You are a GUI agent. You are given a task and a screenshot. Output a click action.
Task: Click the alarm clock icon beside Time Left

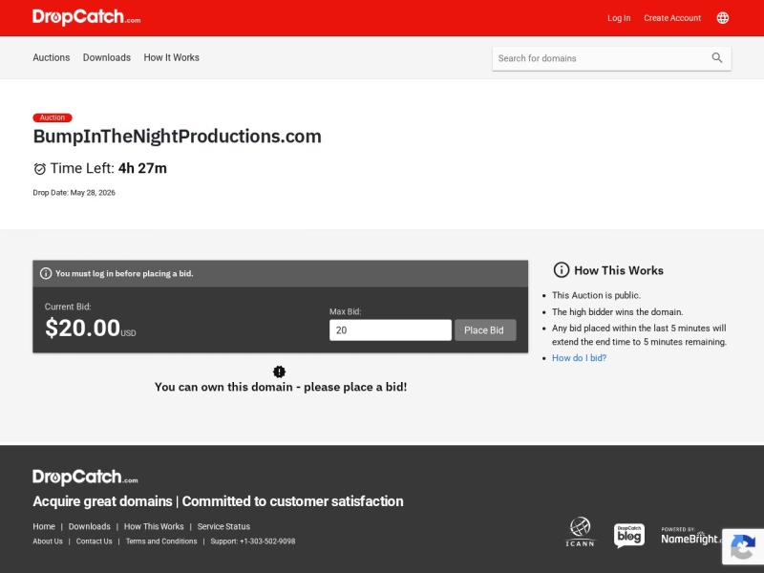[39, 169]
